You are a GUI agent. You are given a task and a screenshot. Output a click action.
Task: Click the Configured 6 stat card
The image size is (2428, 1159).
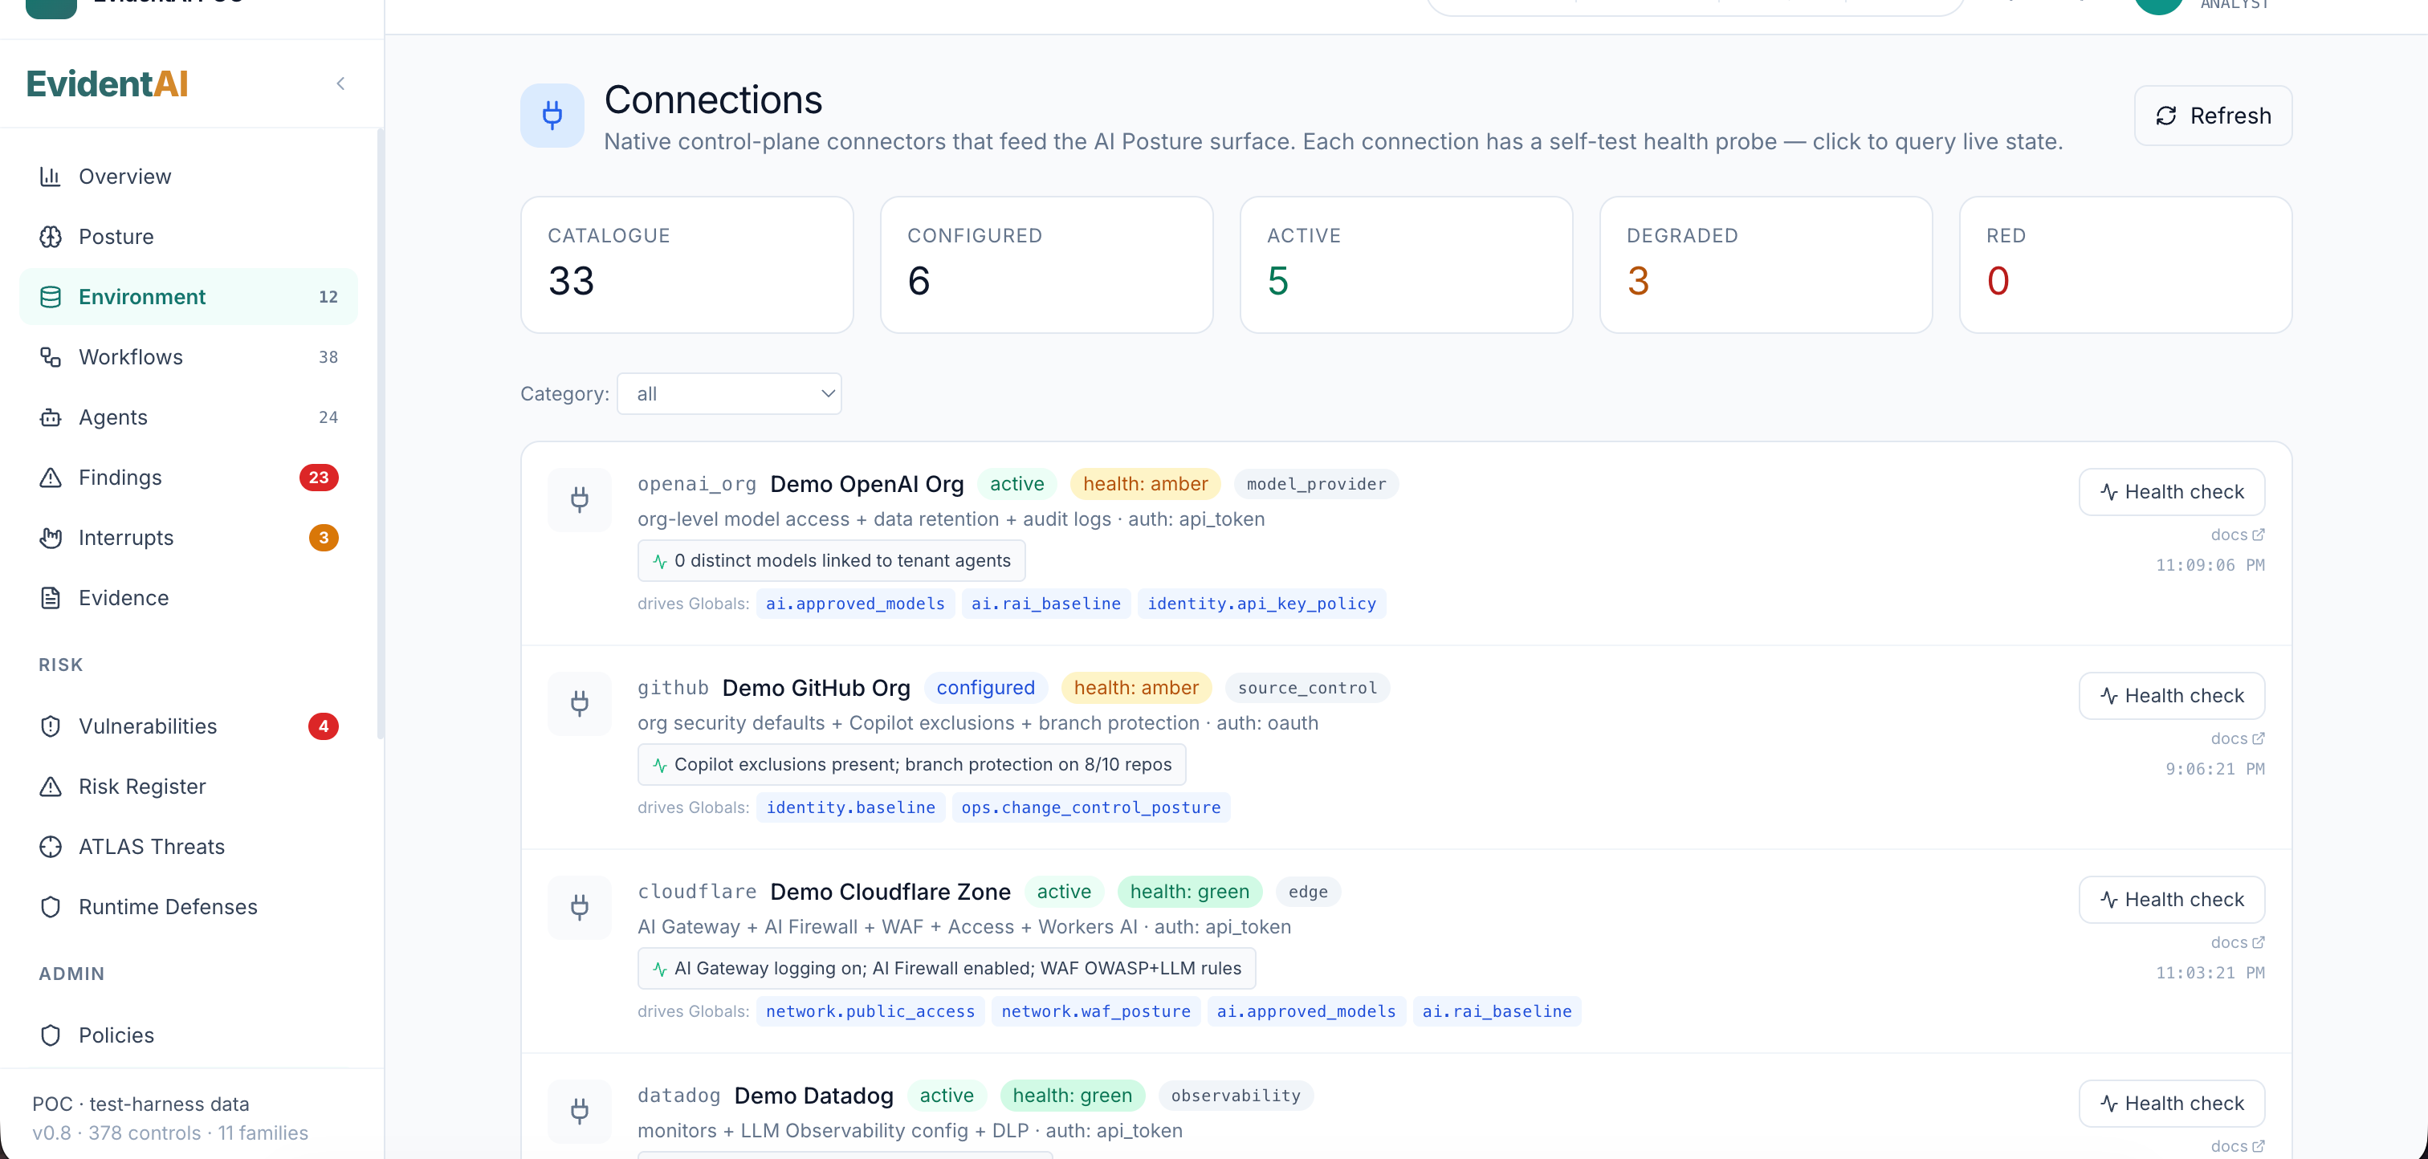click(x=1046, y=265)
